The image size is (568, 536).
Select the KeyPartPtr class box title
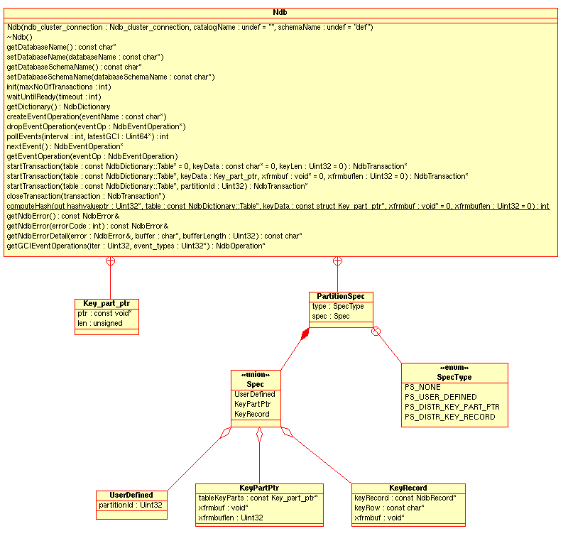pos(259,488)
